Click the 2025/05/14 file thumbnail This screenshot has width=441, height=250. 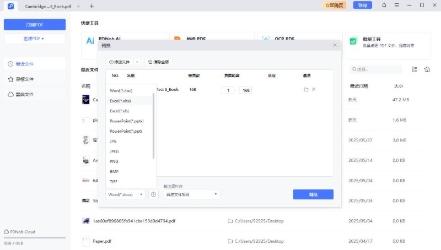(x=86, y=160)
